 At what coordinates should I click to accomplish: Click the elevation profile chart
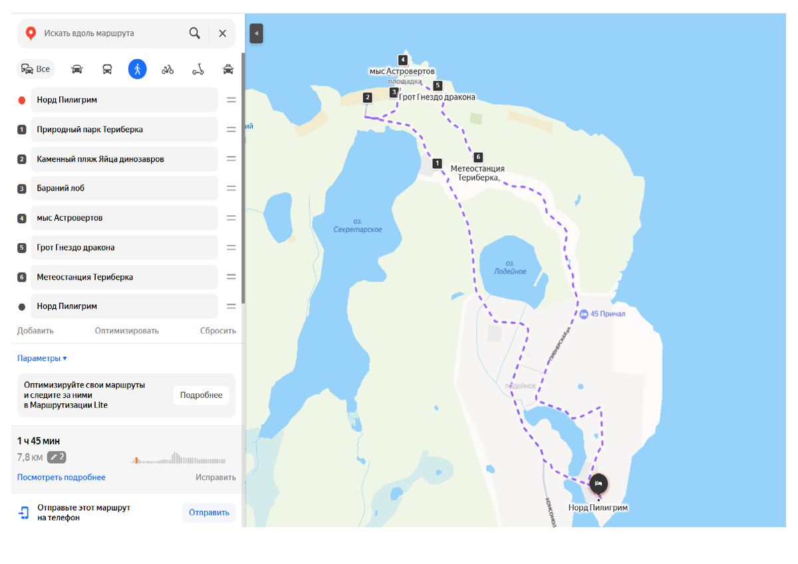tap(178, 458)
